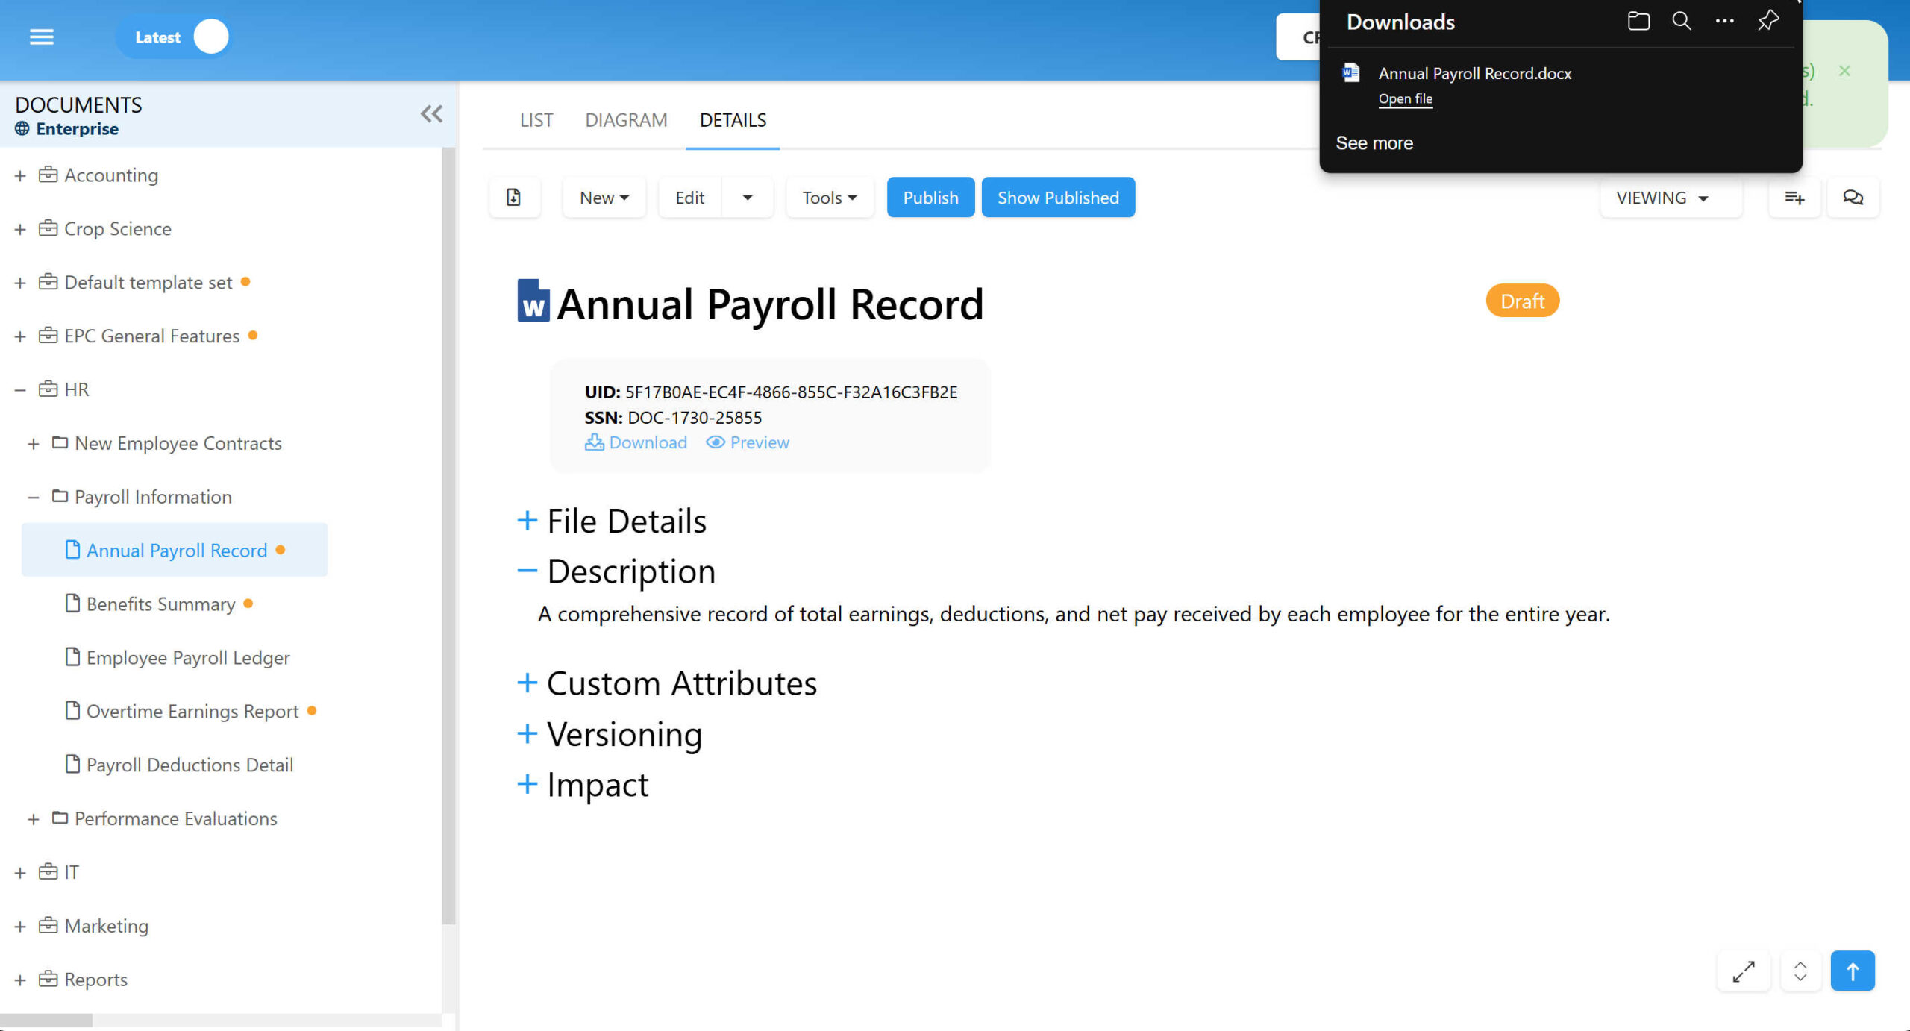Click the document download toolbar icon
The height and width of the screenshot is (1031, 1910).
tap(513, 198)
